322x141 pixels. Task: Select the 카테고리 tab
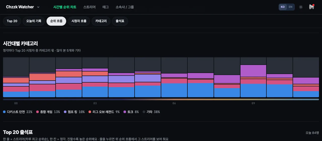(101, 21)
